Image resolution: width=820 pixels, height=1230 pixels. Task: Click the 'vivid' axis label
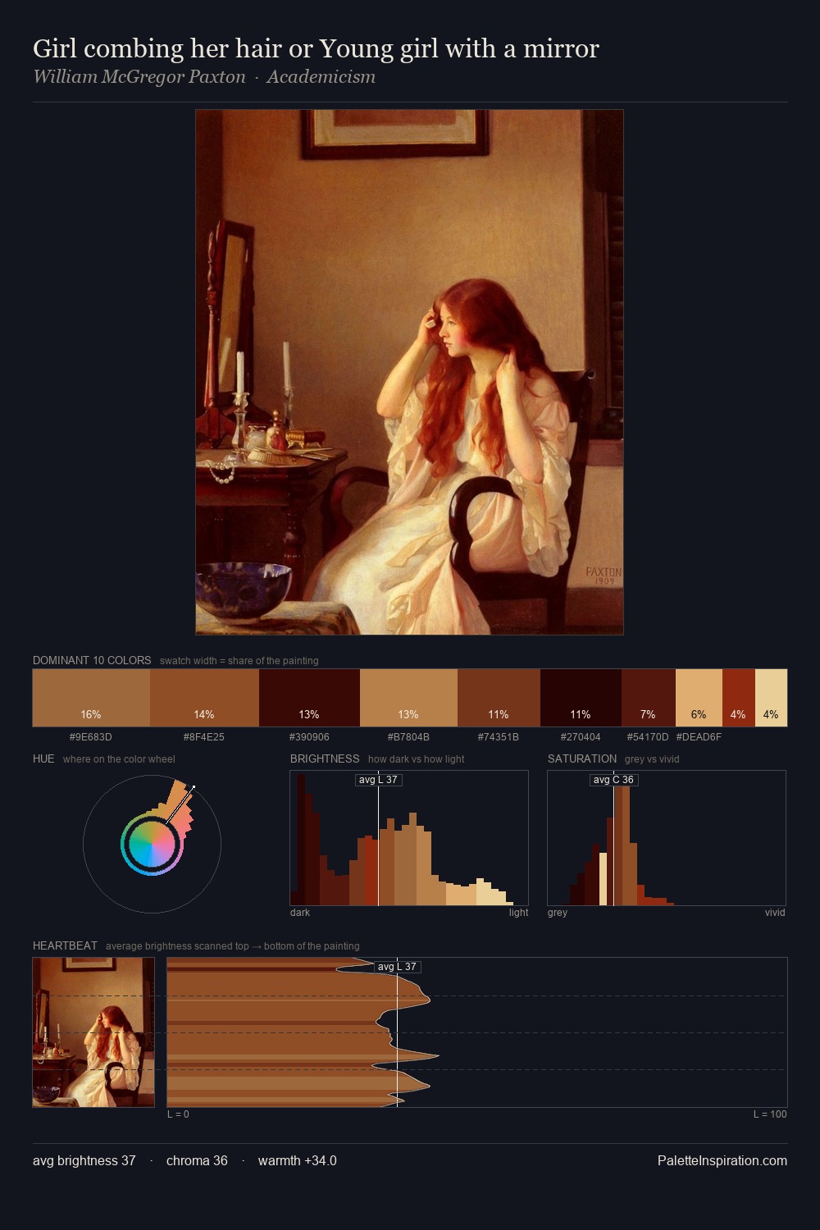775,913
